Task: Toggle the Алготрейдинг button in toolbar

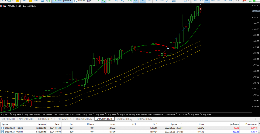Action: coord(63,1)
